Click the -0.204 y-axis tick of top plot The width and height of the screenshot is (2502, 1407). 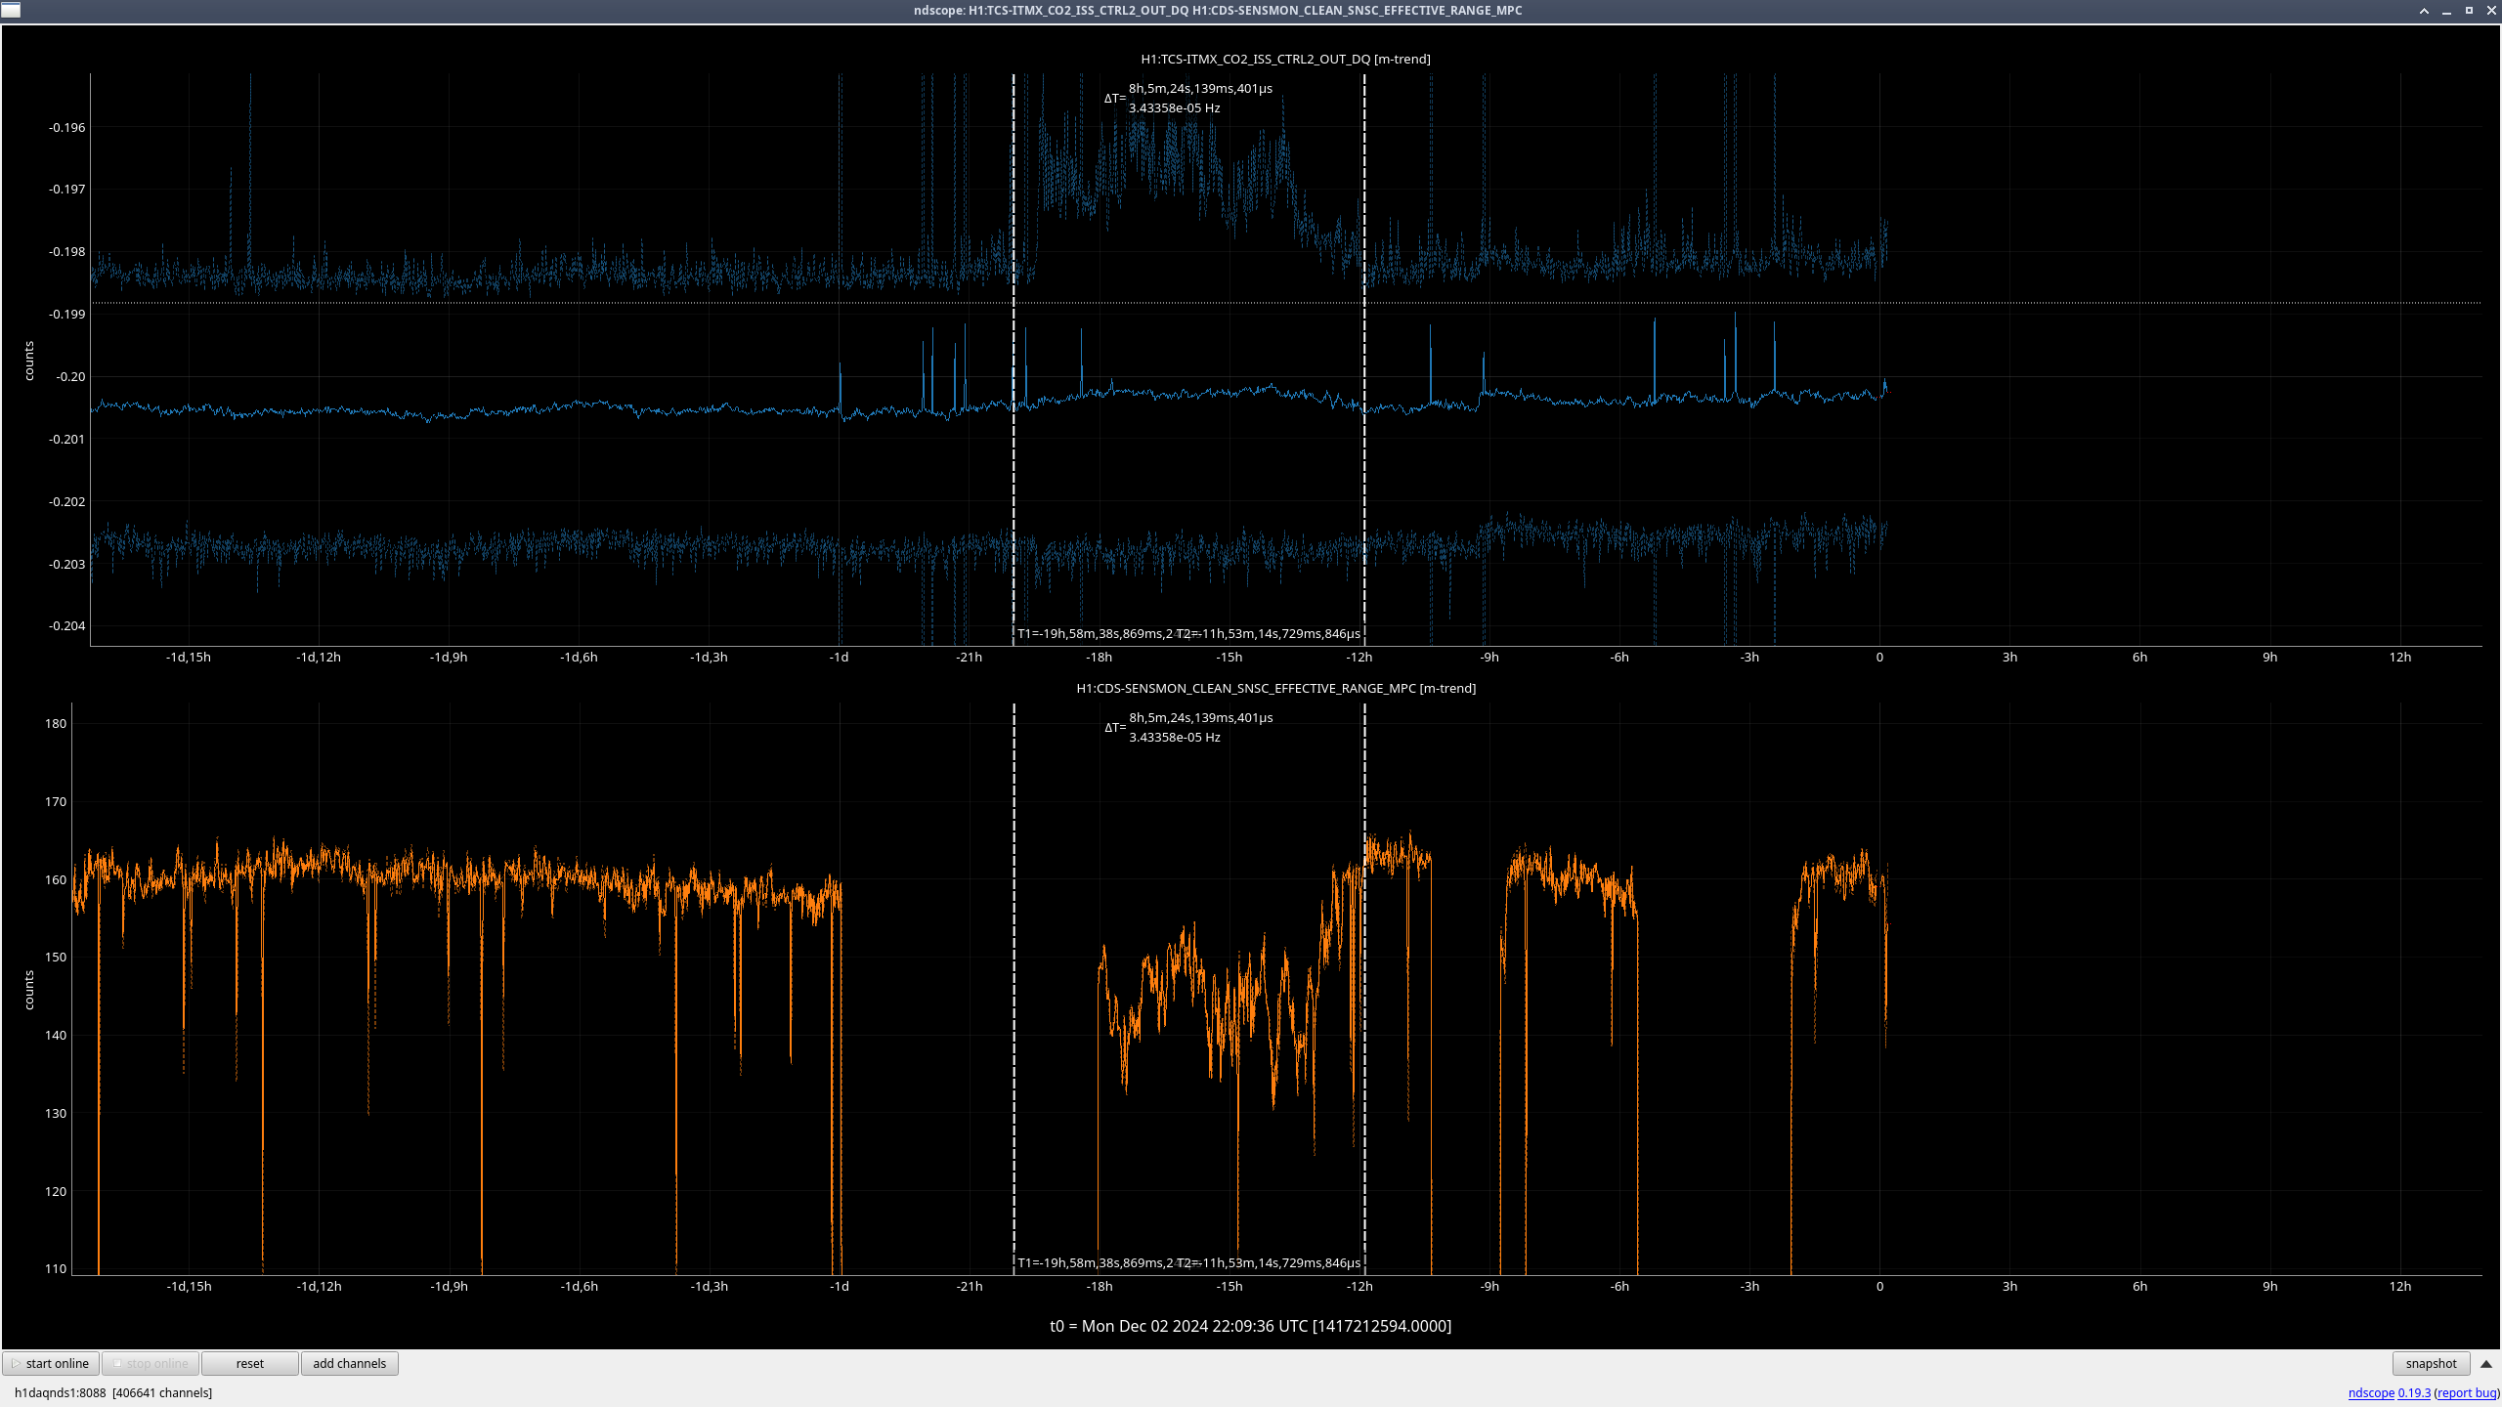(x=67, y=625)
